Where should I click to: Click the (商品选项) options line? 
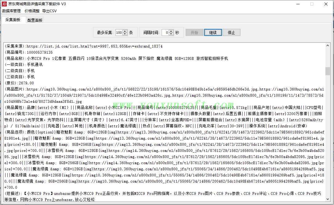tap(164, 160)
